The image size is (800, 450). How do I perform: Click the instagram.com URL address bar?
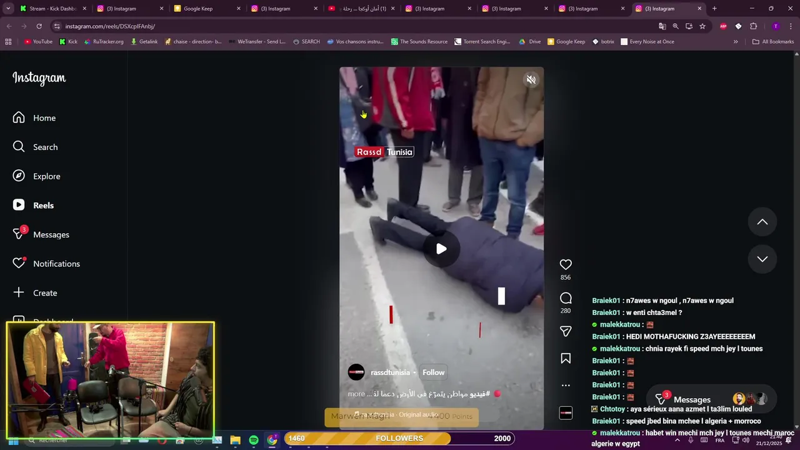tap(356, 26)
